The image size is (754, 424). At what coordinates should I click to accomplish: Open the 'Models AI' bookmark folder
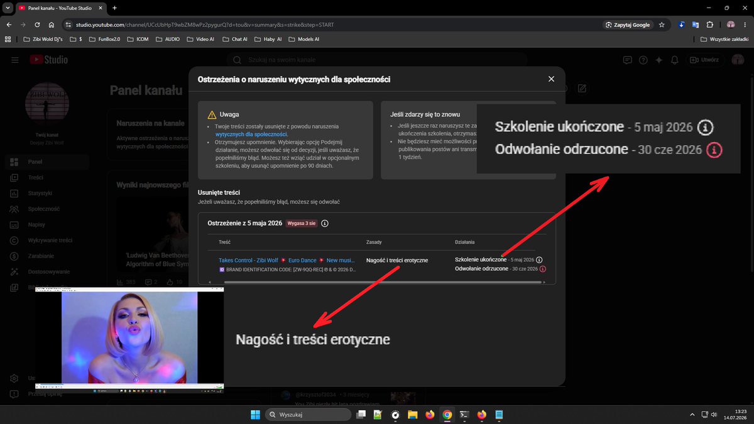303,39
